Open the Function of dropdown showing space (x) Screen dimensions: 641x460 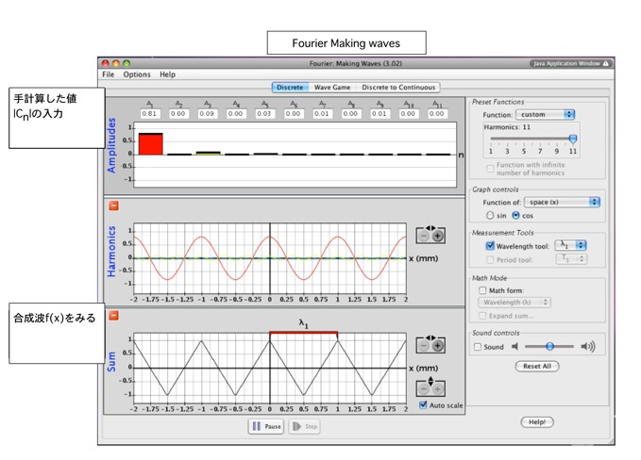click(562, 202)
